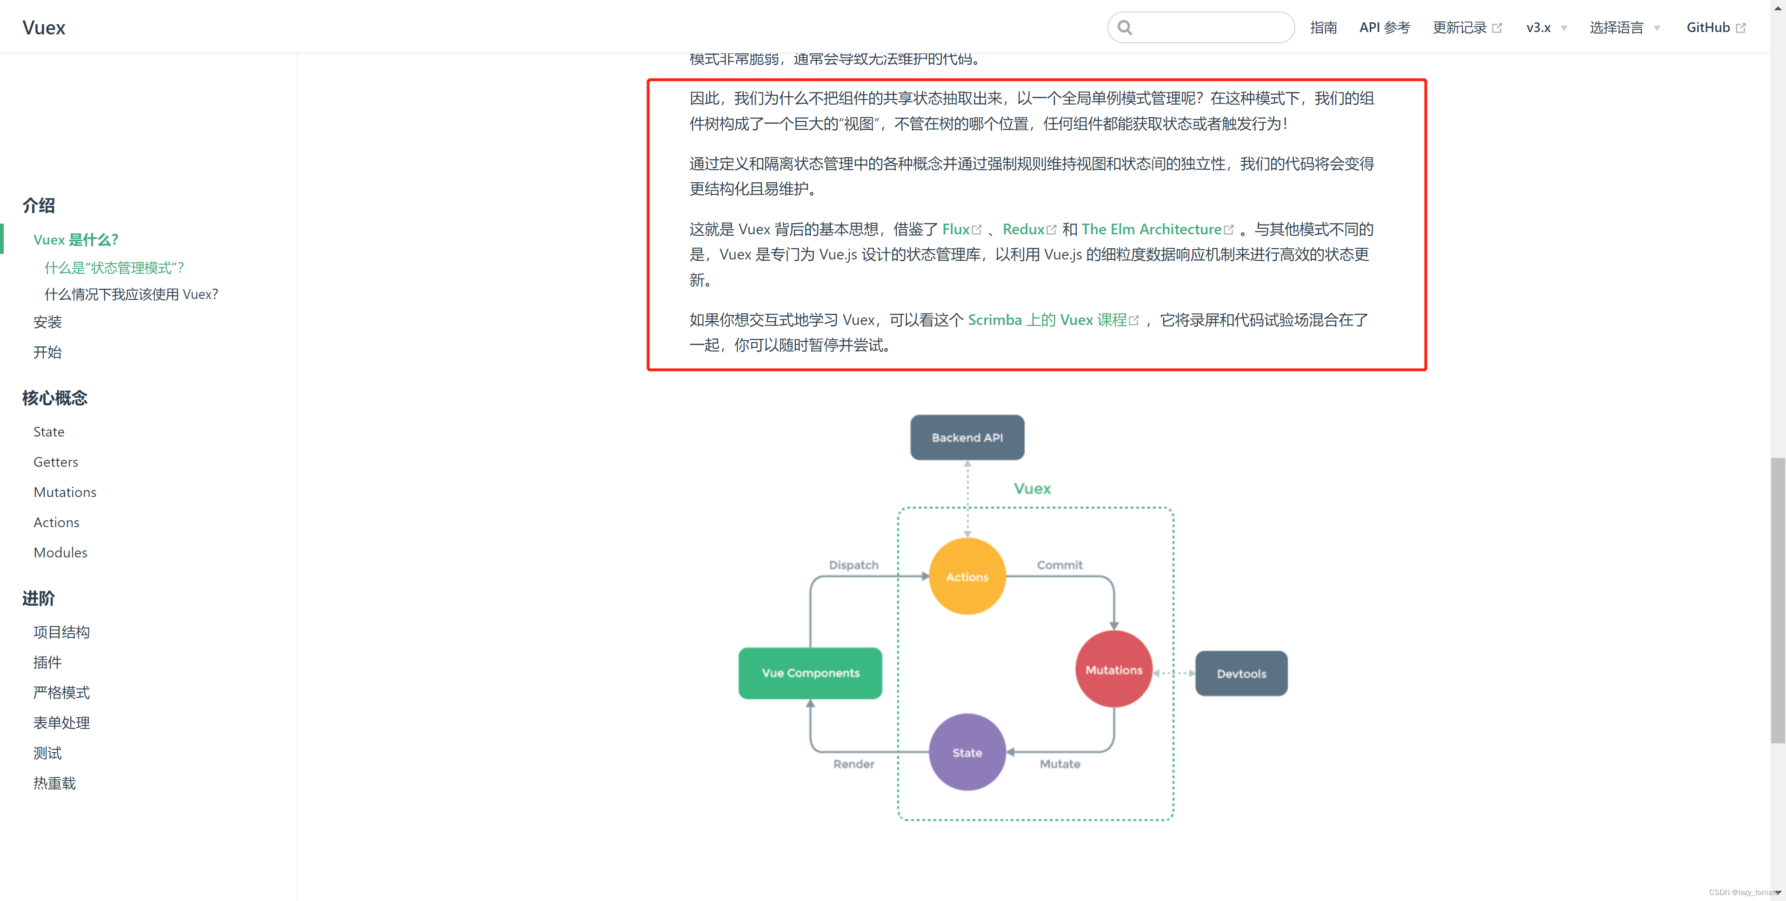Click the Devtools box in diagram
1786x901 pixels.
coord(1241,674)
